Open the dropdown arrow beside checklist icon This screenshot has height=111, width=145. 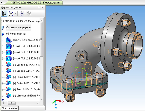[x=16, y=13]
